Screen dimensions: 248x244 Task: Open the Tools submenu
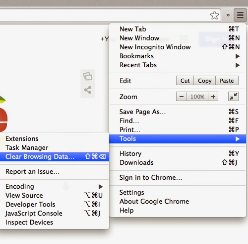tap(178, 139)
